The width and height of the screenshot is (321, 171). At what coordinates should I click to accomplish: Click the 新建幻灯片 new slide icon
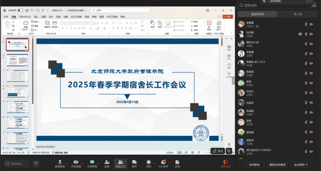tap(26, 23)
